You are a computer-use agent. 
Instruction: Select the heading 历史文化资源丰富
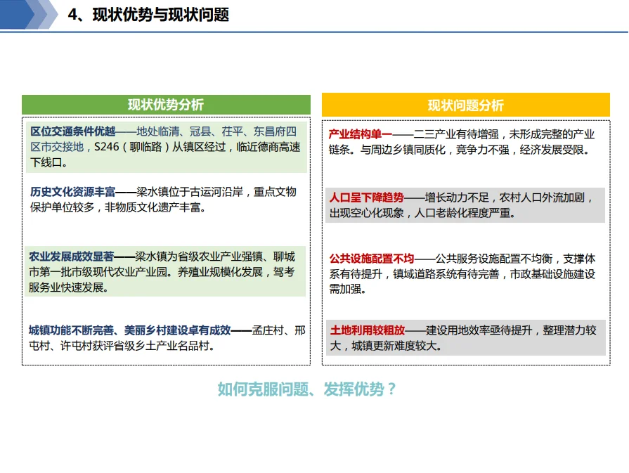72,192
